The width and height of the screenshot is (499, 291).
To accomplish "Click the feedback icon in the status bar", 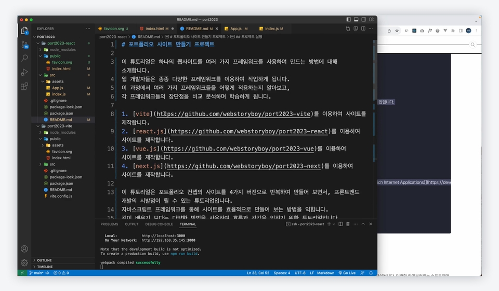I will click(362, 273).
